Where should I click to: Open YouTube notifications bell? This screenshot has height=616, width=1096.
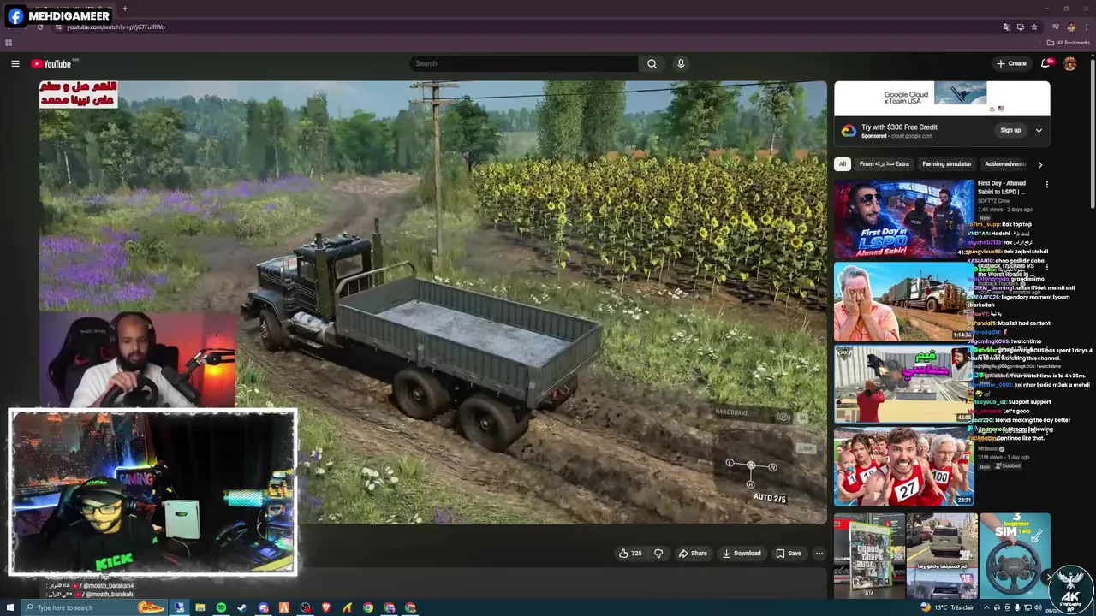(x=1045, y=63)
